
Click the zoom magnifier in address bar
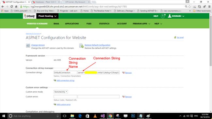click(x=186, y=7)
